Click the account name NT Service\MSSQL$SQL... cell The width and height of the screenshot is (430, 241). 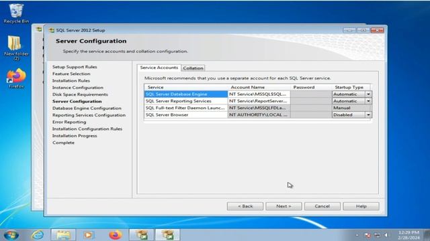(x=259, y=94)
